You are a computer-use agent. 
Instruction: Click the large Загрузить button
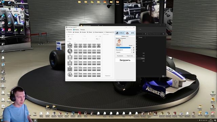pos(125,60)
